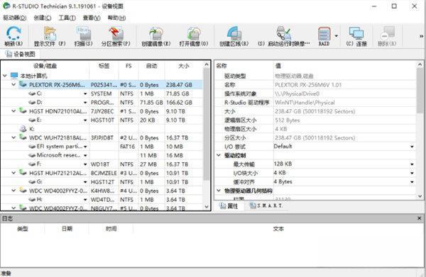Select the D: PROGR partition
Image resolution: width=426 pixels, height=277 pixels.
point(102,103)
